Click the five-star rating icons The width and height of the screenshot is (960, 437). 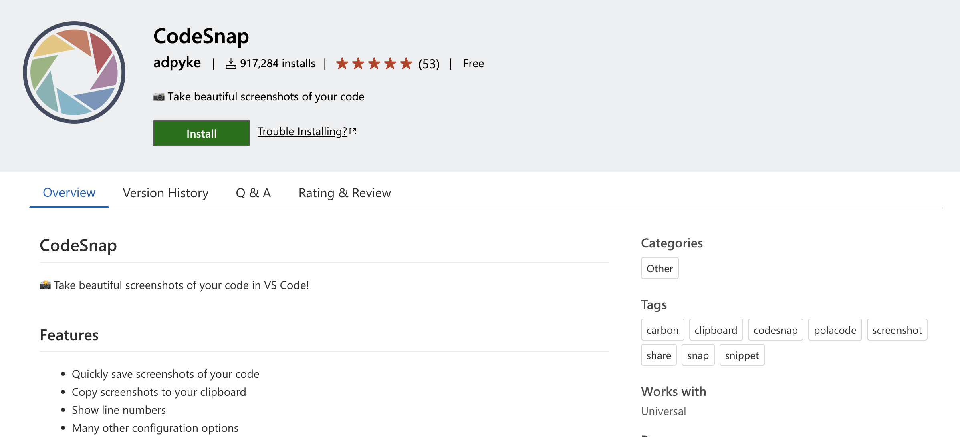click(x=374, y=64)
